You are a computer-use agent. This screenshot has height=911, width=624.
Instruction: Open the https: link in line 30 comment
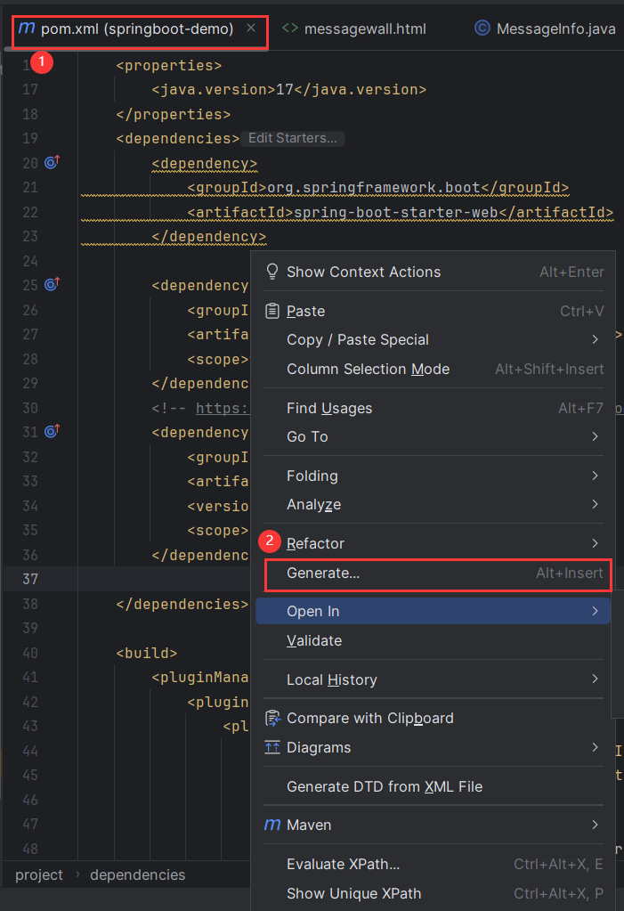(x=222, y=408)
